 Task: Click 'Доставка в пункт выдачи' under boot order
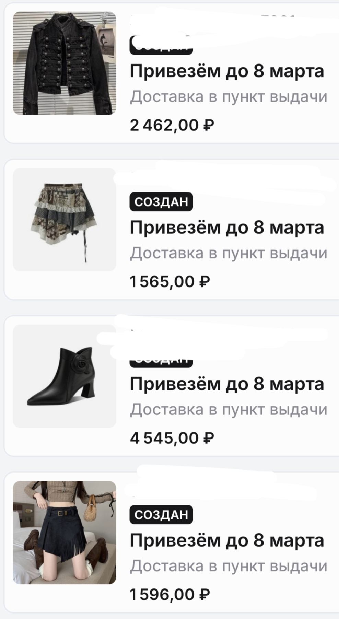[229, 410]
